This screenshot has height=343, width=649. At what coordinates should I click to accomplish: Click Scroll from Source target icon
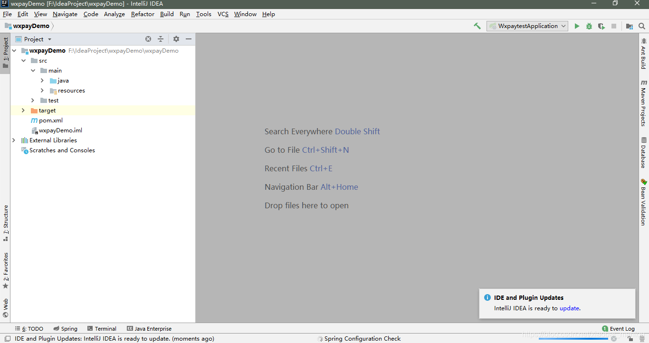point(148,39)
